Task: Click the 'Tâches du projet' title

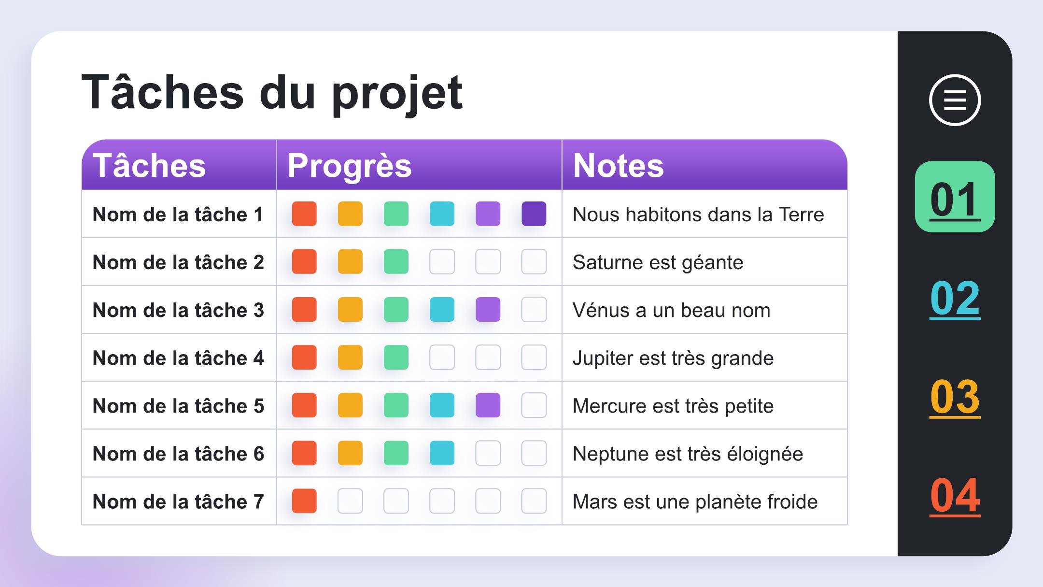Action: [x=272, y=93]
